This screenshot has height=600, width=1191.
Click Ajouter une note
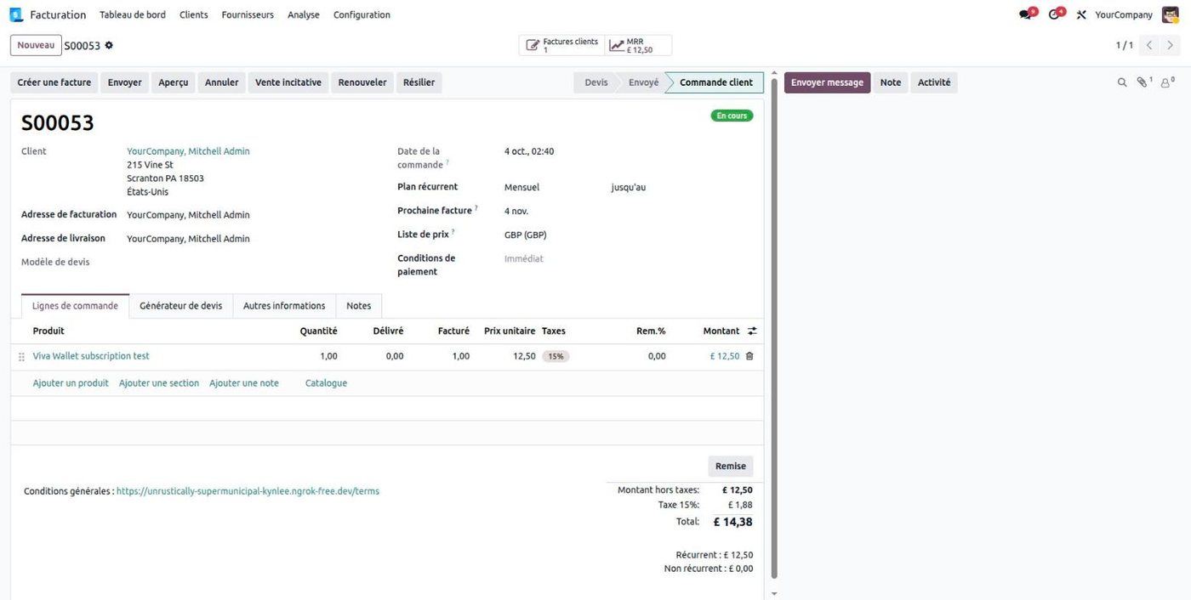[x=244, y=383]
